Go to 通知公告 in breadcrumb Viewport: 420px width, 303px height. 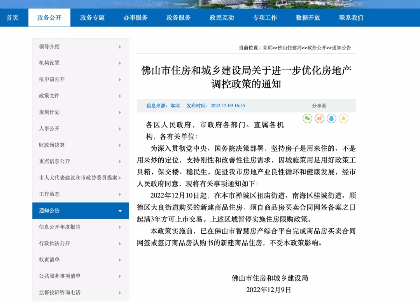tap(341, 48)
